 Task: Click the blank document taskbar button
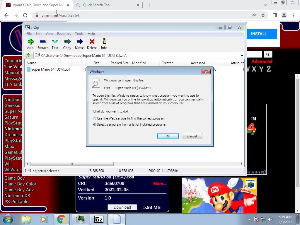(117, 219)
